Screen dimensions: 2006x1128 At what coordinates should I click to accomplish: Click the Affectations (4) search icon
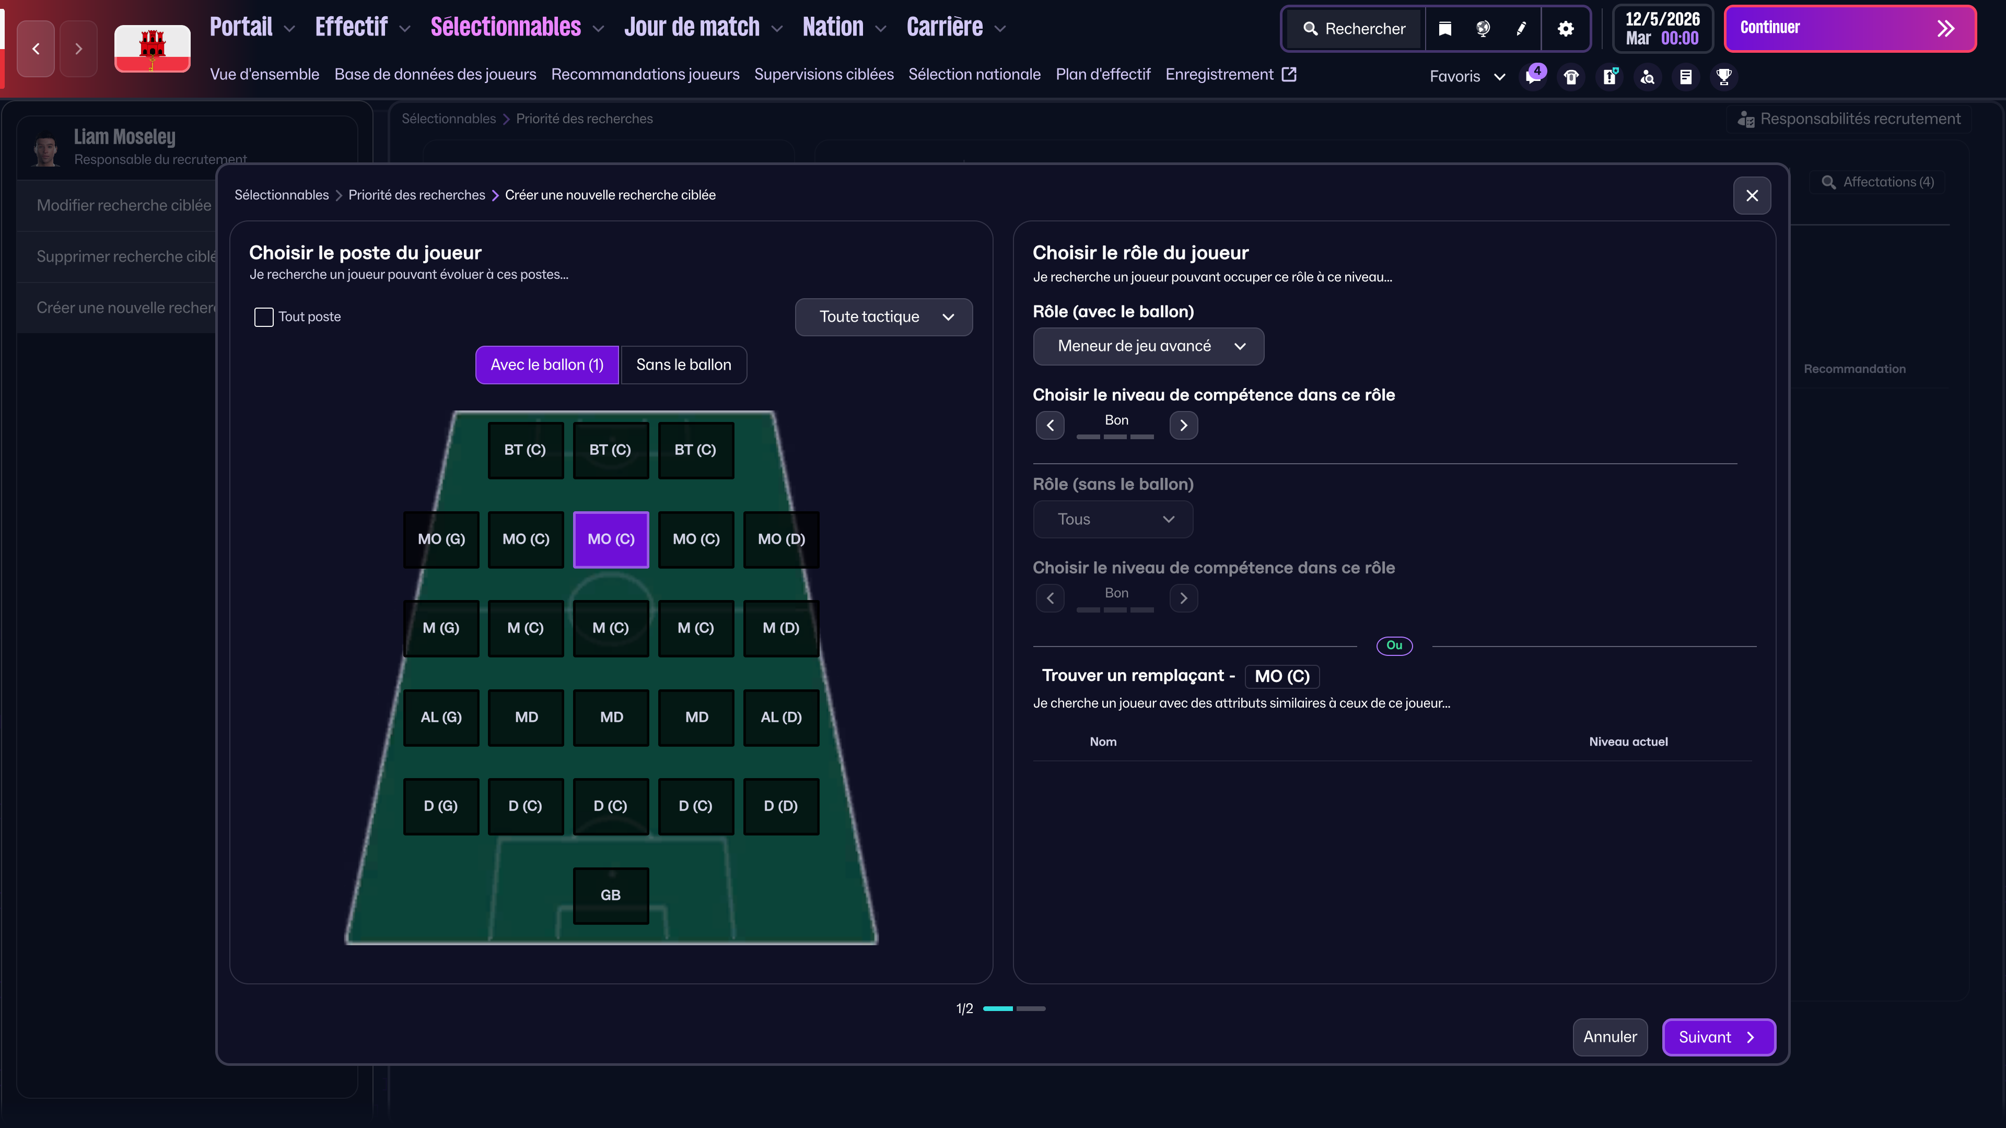(1828, 182)
